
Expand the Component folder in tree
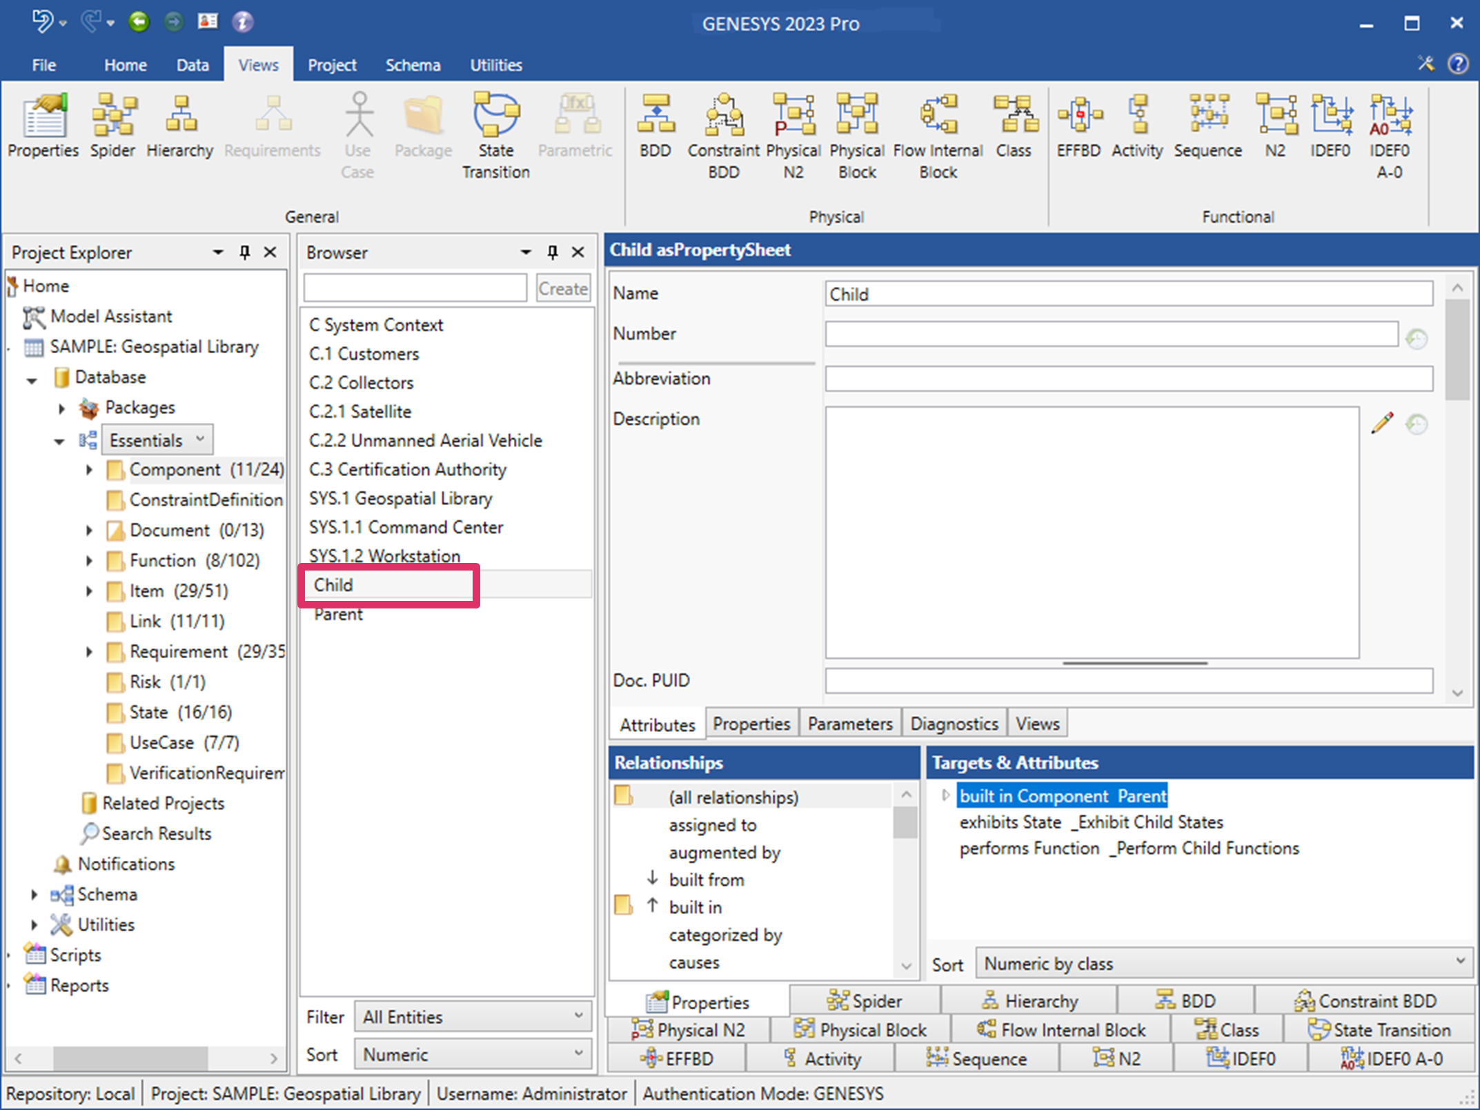pos(89,470)
